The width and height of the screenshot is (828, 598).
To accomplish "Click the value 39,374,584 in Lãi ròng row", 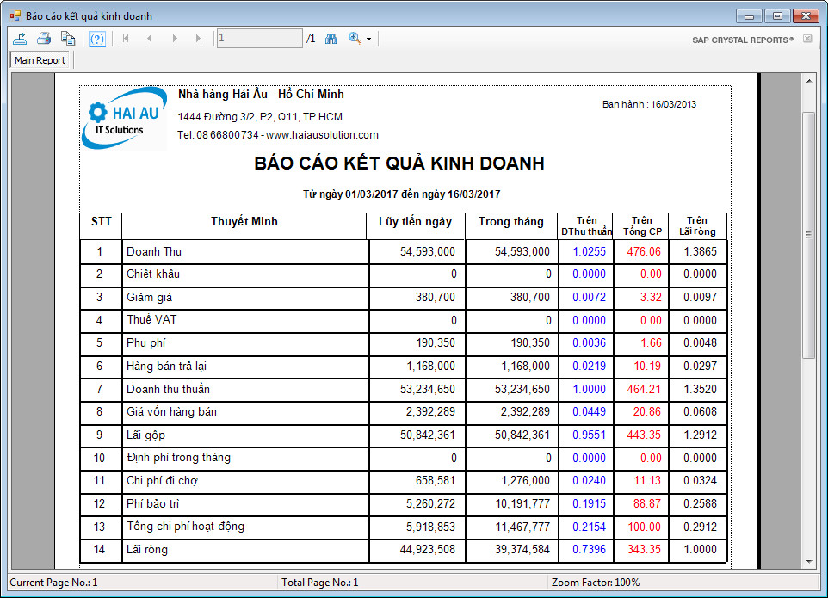I will point(522,550).
